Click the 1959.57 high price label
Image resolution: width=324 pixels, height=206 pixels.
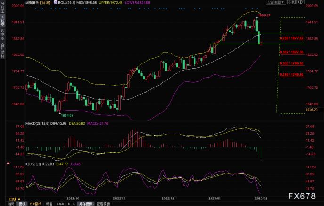point(264,15)
